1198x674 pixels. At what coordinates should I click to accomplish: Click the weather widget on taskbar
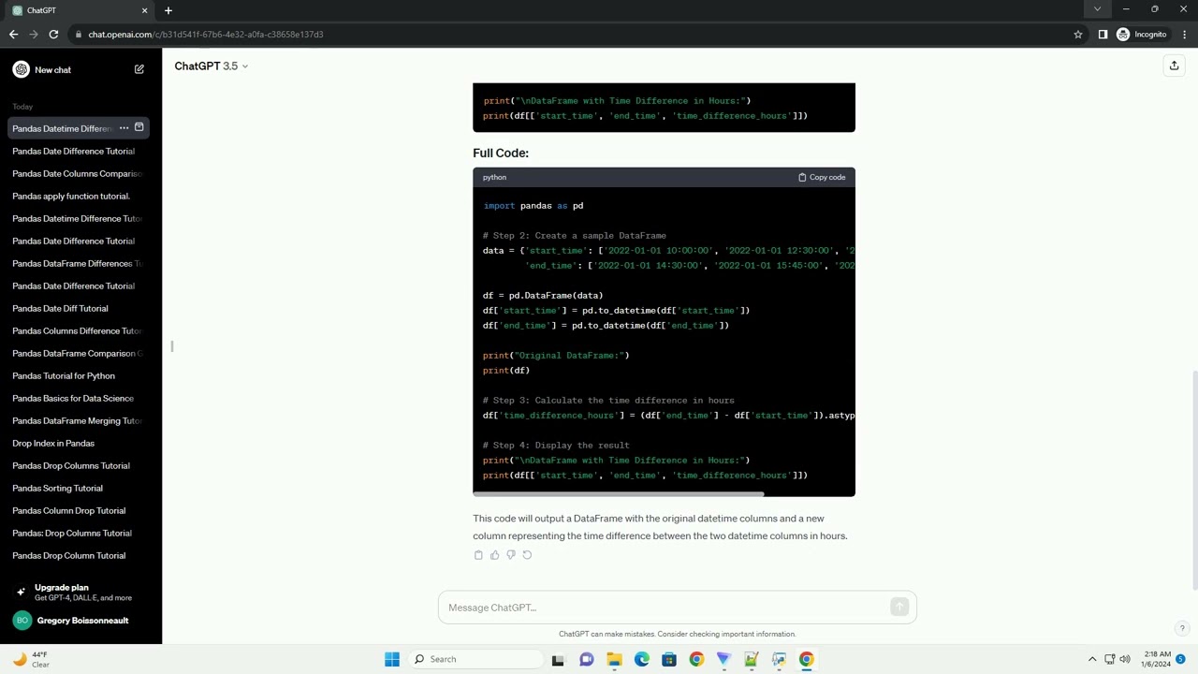(30, 659)
